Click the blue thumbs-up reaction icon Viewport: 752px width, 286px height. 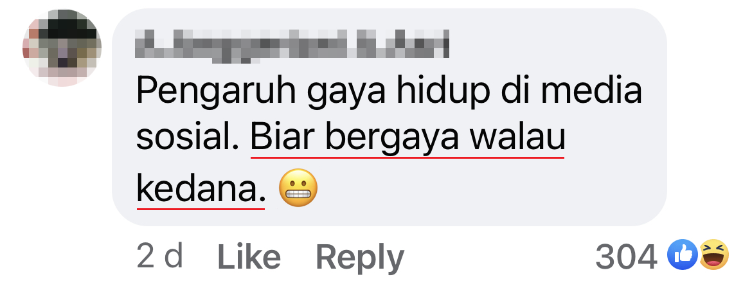[682, 255]
